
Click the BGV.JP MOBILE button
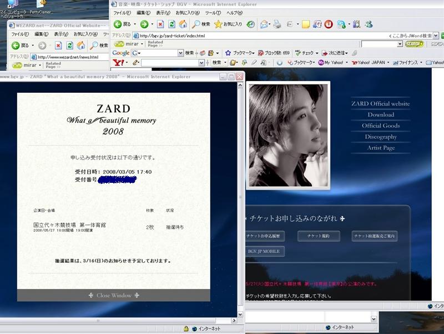264,251
